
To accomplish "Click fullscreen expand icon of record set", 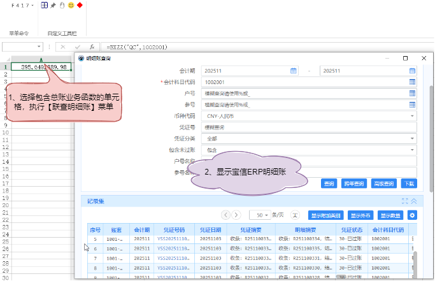I will [x=404, y=201].
